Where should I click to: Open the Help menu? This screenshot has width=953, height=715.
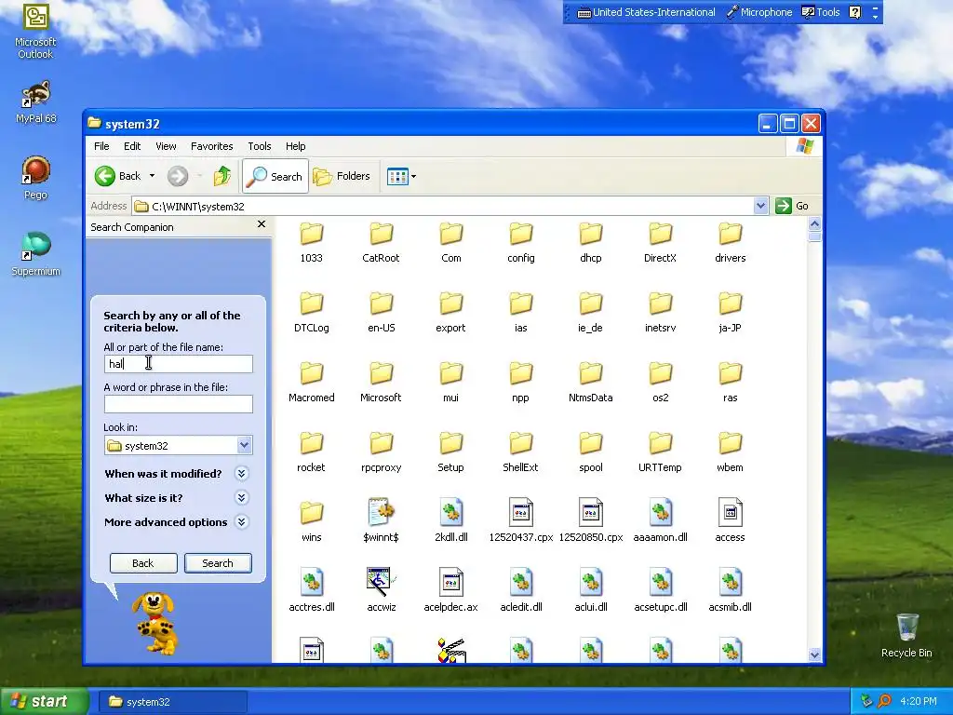295,146
